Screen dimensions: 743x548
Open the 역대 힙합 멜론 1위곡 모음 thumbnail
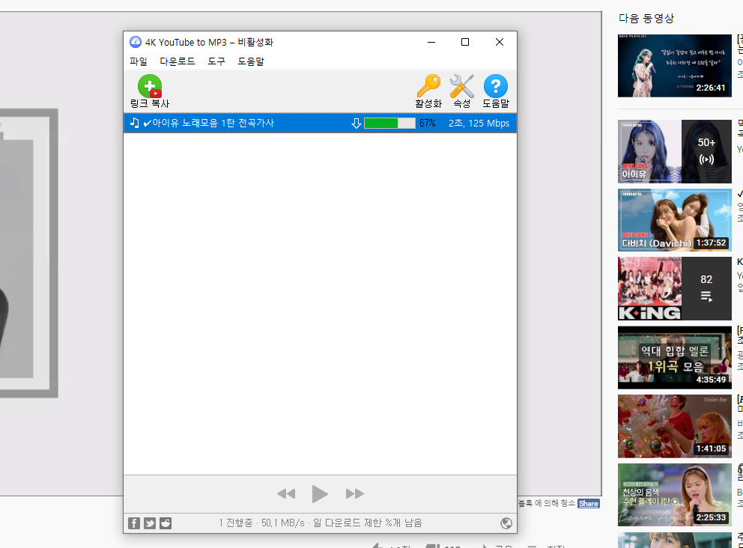(675, 358)
